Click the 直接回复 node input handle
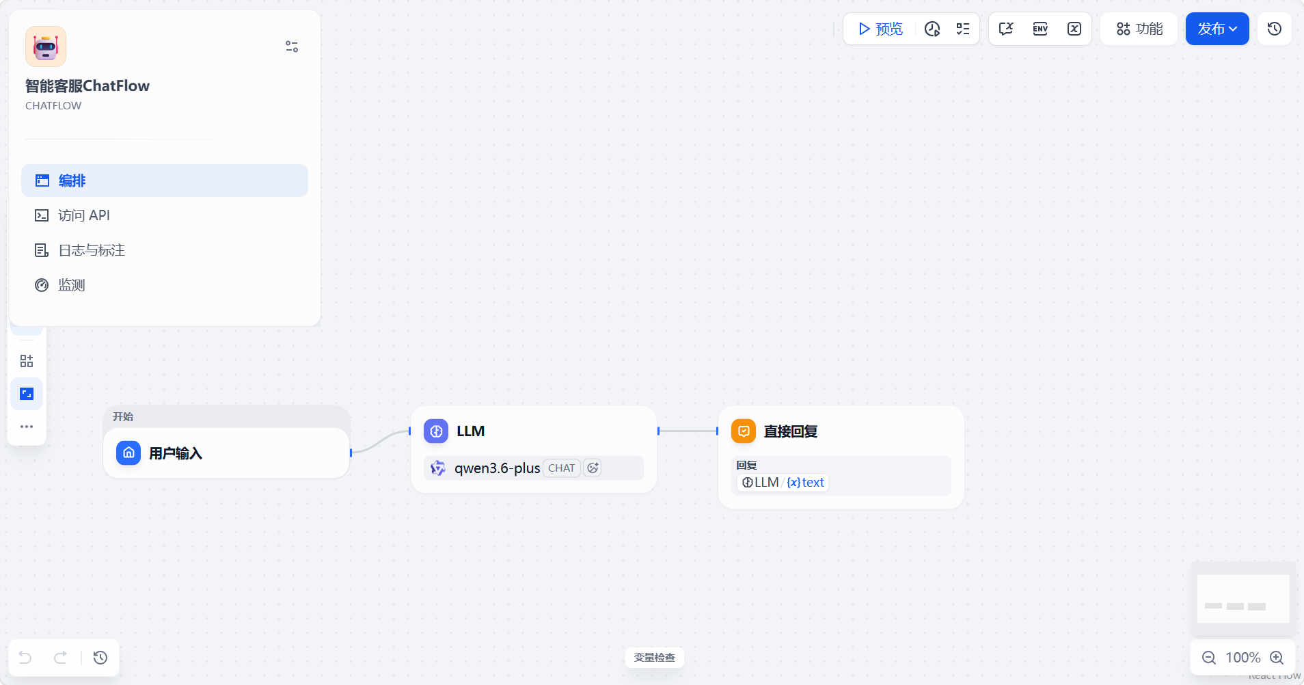The height and width of the screenshot is (685, 1304). 718,431
